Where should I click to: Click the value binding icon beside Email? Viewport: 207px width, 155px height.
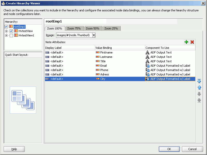pos(98,66)
